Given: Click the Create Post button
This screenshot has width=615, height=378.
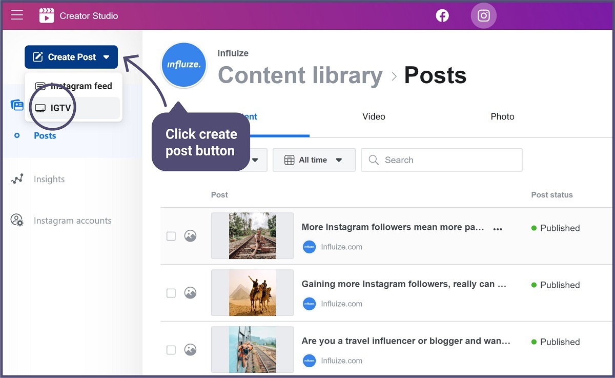Looking at the screenshot, I should (71, 57).
